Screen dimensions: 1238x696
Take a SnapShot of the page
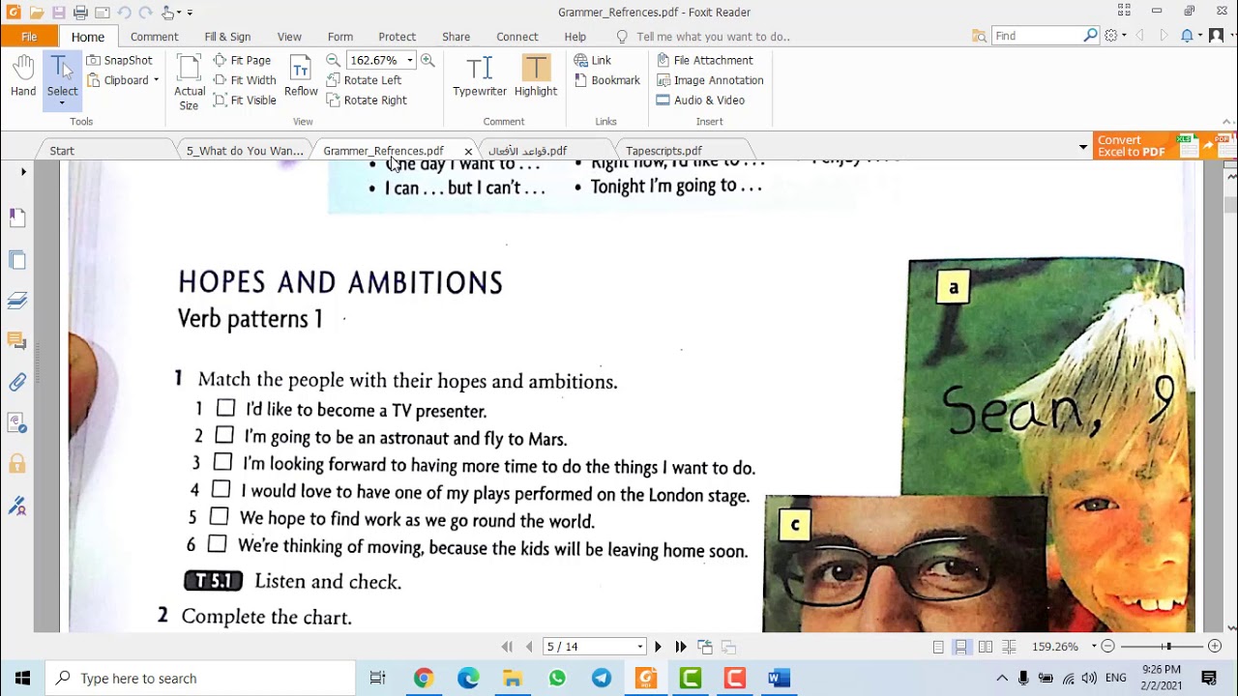click(x=119, y=60)
